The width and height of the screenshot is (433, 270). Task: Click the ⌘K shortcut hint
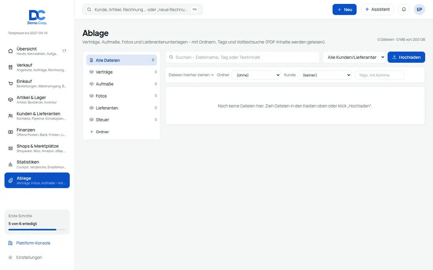[195, 9]
